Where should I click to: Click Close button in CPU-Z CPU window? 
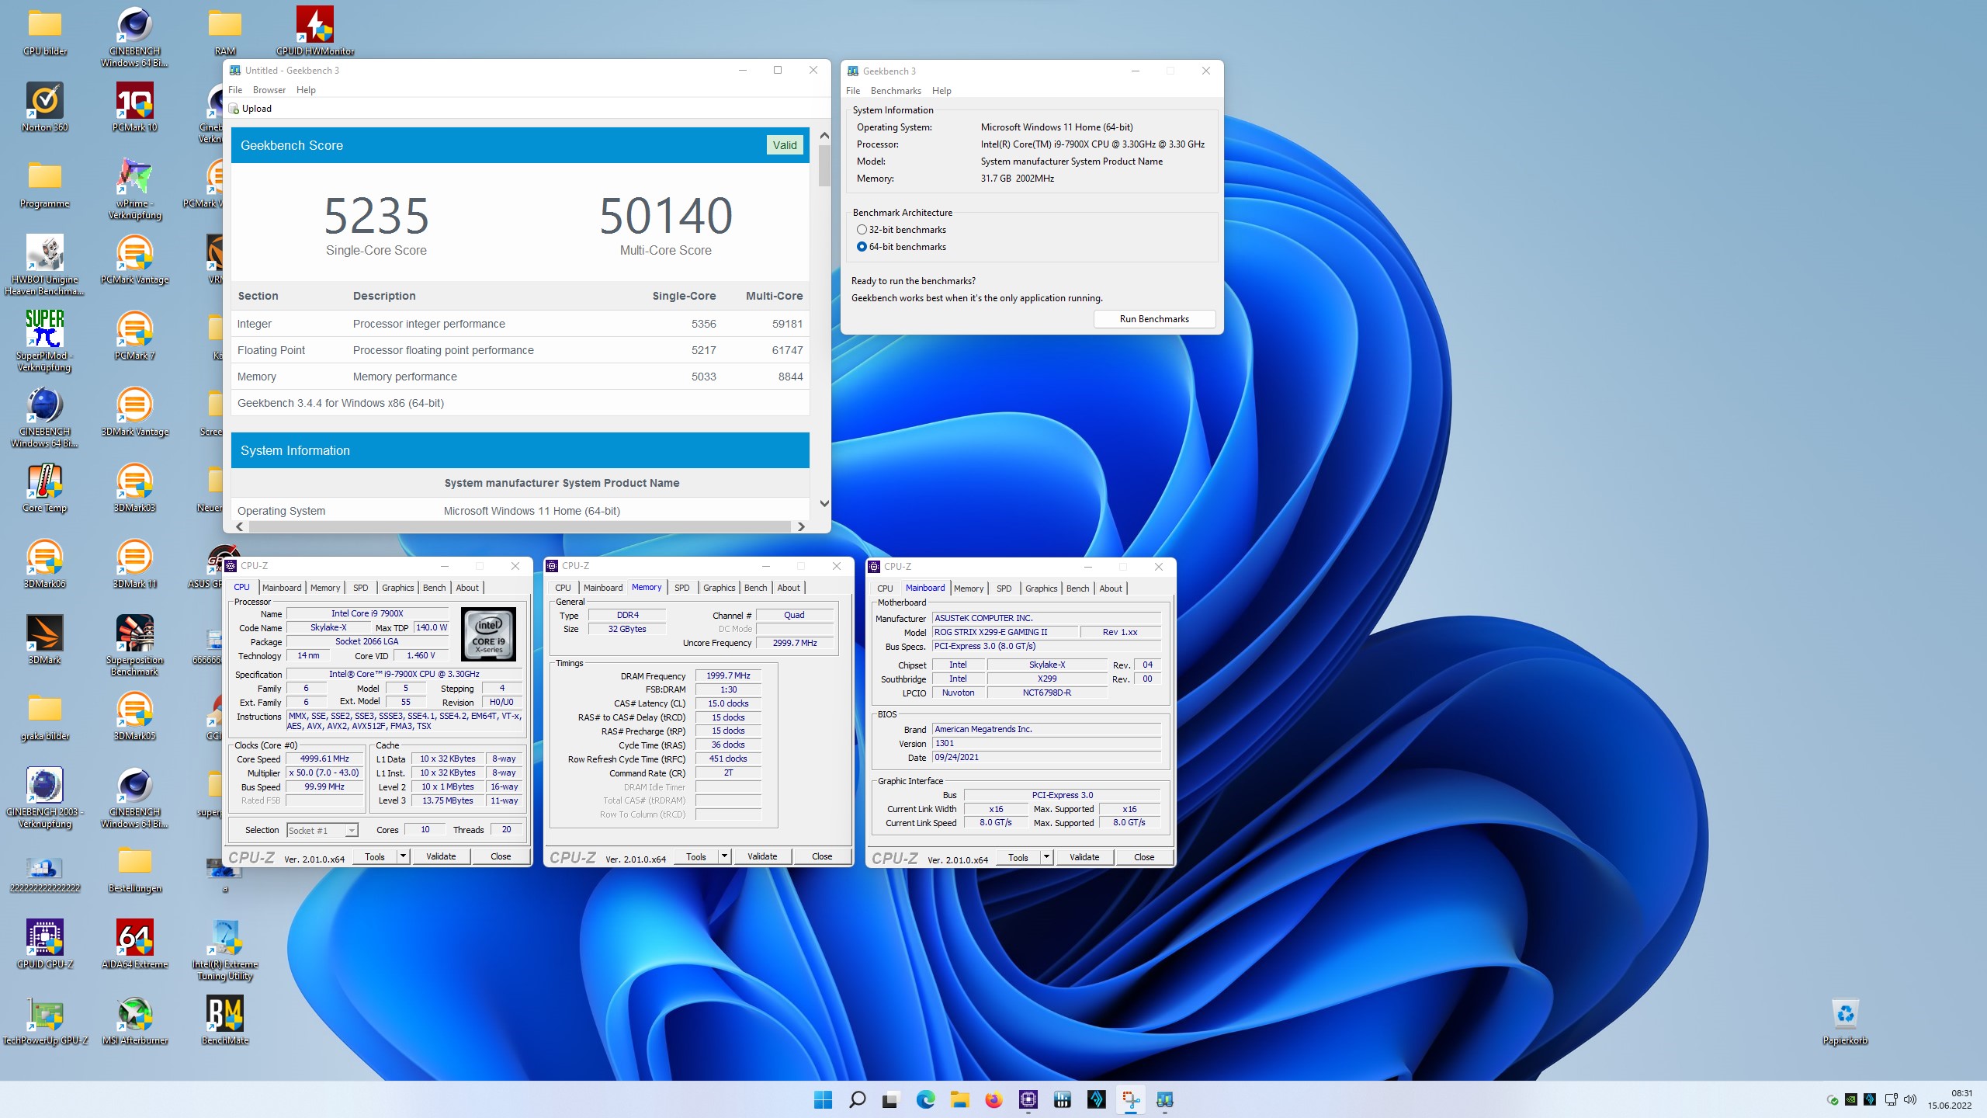pyautogui.click(x=501, y=856)
